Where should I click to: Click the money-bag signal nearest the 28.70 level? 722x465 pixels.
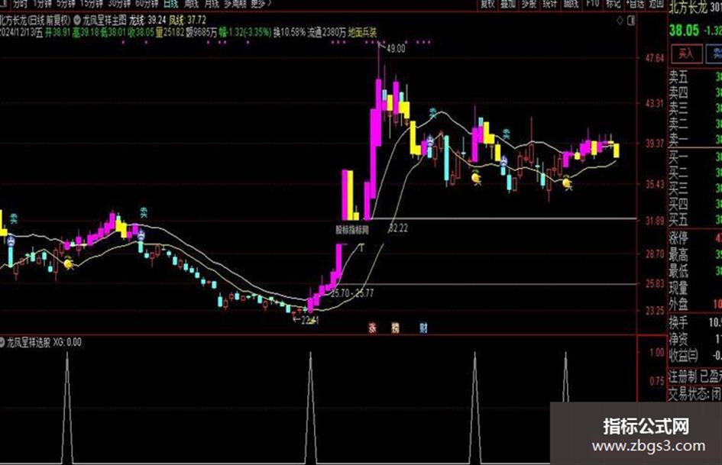point(68,263)
